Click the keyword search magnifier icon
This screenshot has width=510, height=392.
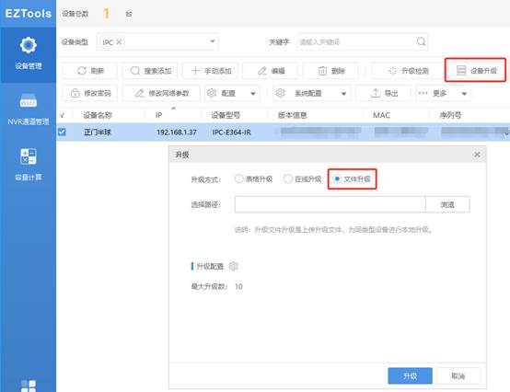pos(421,41)
